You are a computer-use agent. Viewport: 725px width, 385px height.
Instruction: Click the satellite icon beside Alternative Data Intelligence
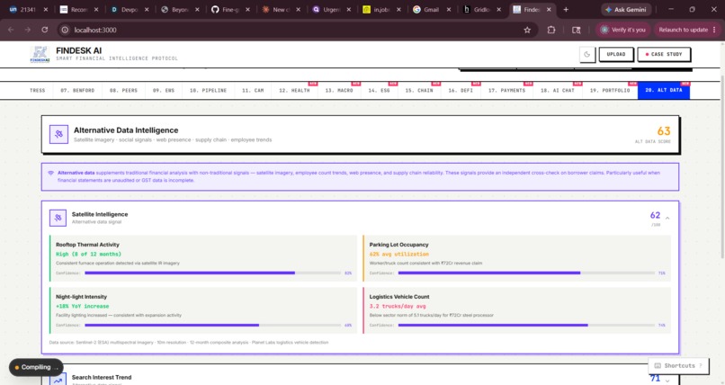[58, 134]
